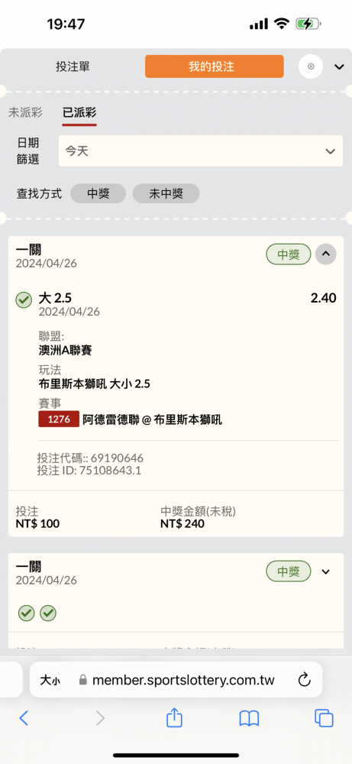Switch to the 未派彩 tab
352x764 pixels.
point(25,112)
